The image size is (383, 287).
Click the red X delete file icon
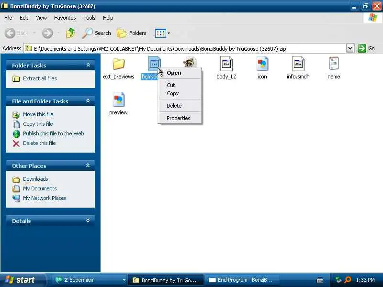point(16,143)
